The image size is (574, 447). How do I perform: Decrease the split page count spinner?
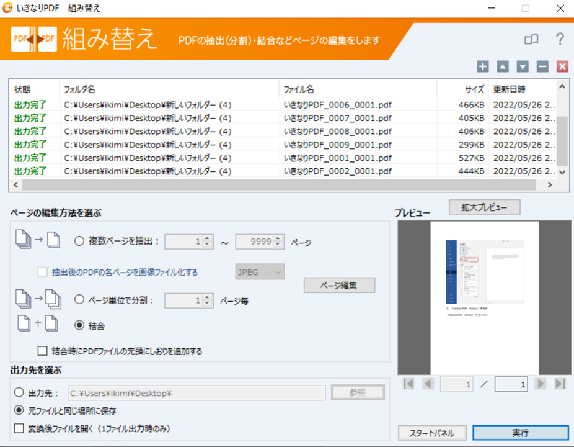pos(207,304)
